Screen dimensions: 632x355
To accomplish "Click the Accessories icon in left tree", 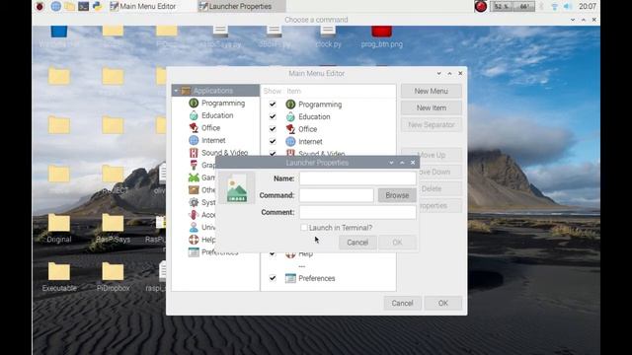I will (194, 215).
